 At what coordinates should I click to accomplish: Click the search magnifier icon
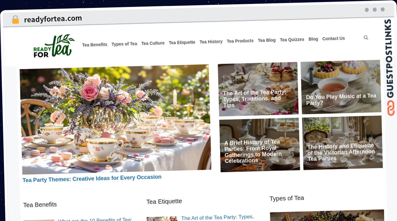366,38
